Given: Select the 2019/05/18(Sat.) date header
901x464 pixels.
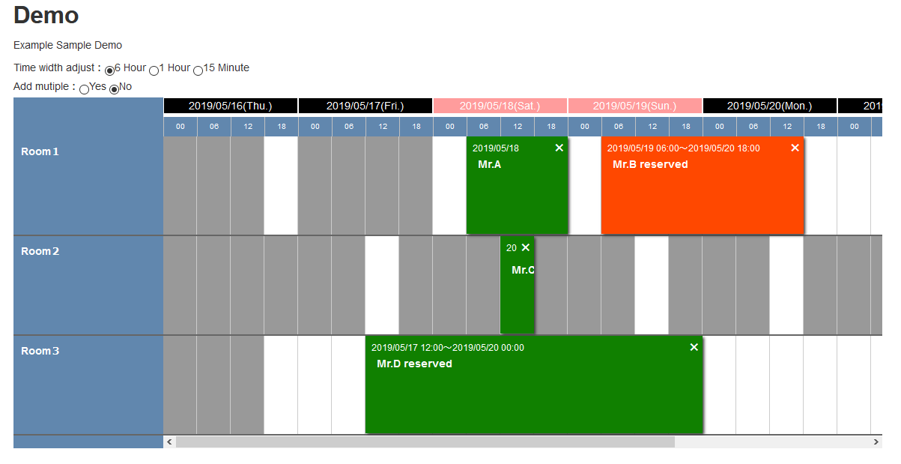Looking at the screenshot, I should pyautogui.click(x=500, y=106).
